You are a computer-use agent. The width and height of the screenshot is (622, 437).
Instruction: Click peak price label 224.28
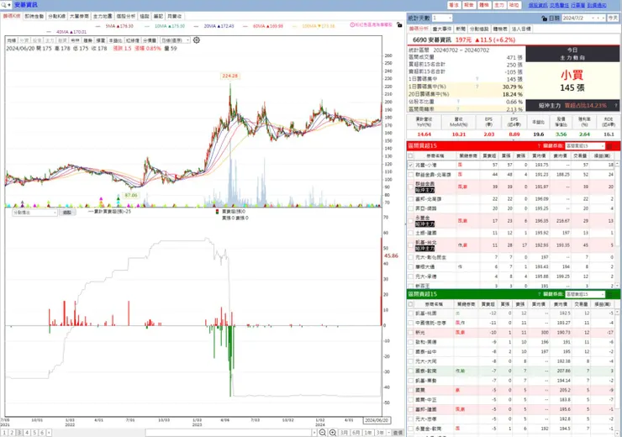tap(230, 76)
